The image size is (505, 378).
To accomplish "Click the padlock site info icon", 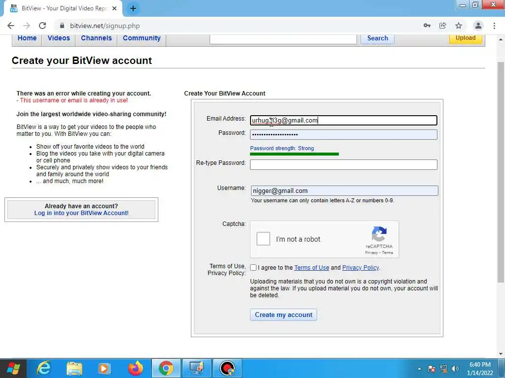I will click(62, 26).
